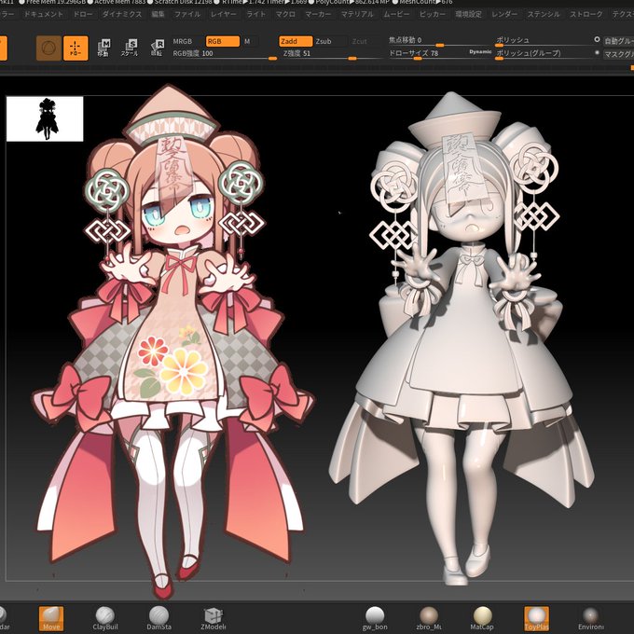The image size is (634, 634).
Task: Adjust the Z強度 slider
Action: click(331, 54)
